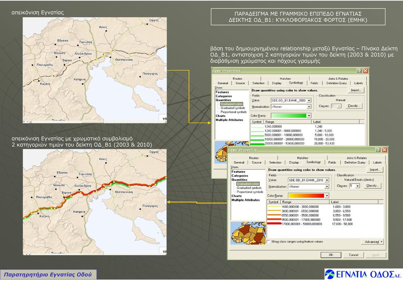Click the Apply button
403x281 pixels.
(376, 255)
